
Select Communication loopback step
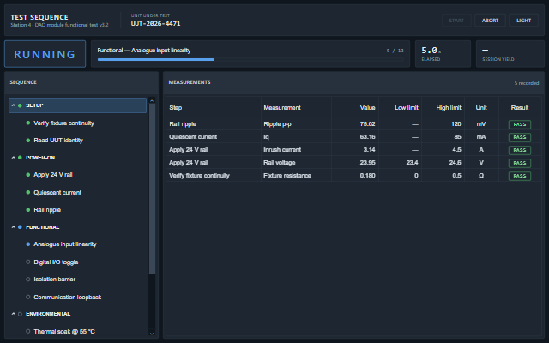(67, 298)
